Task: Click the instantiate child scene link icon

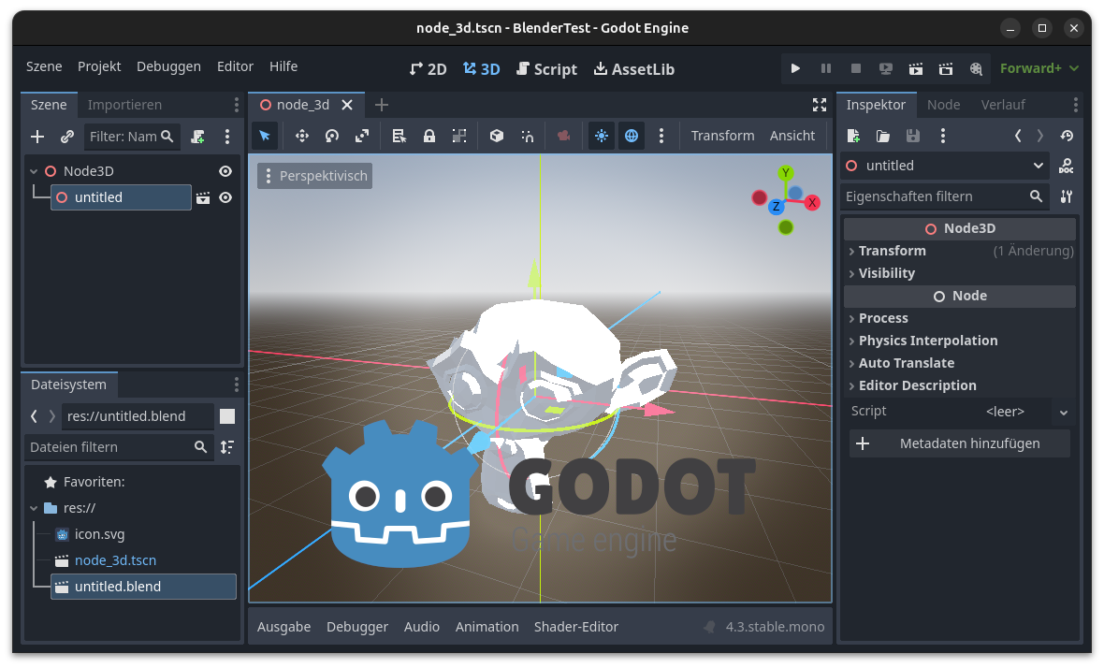Action: tap(67, 137)
